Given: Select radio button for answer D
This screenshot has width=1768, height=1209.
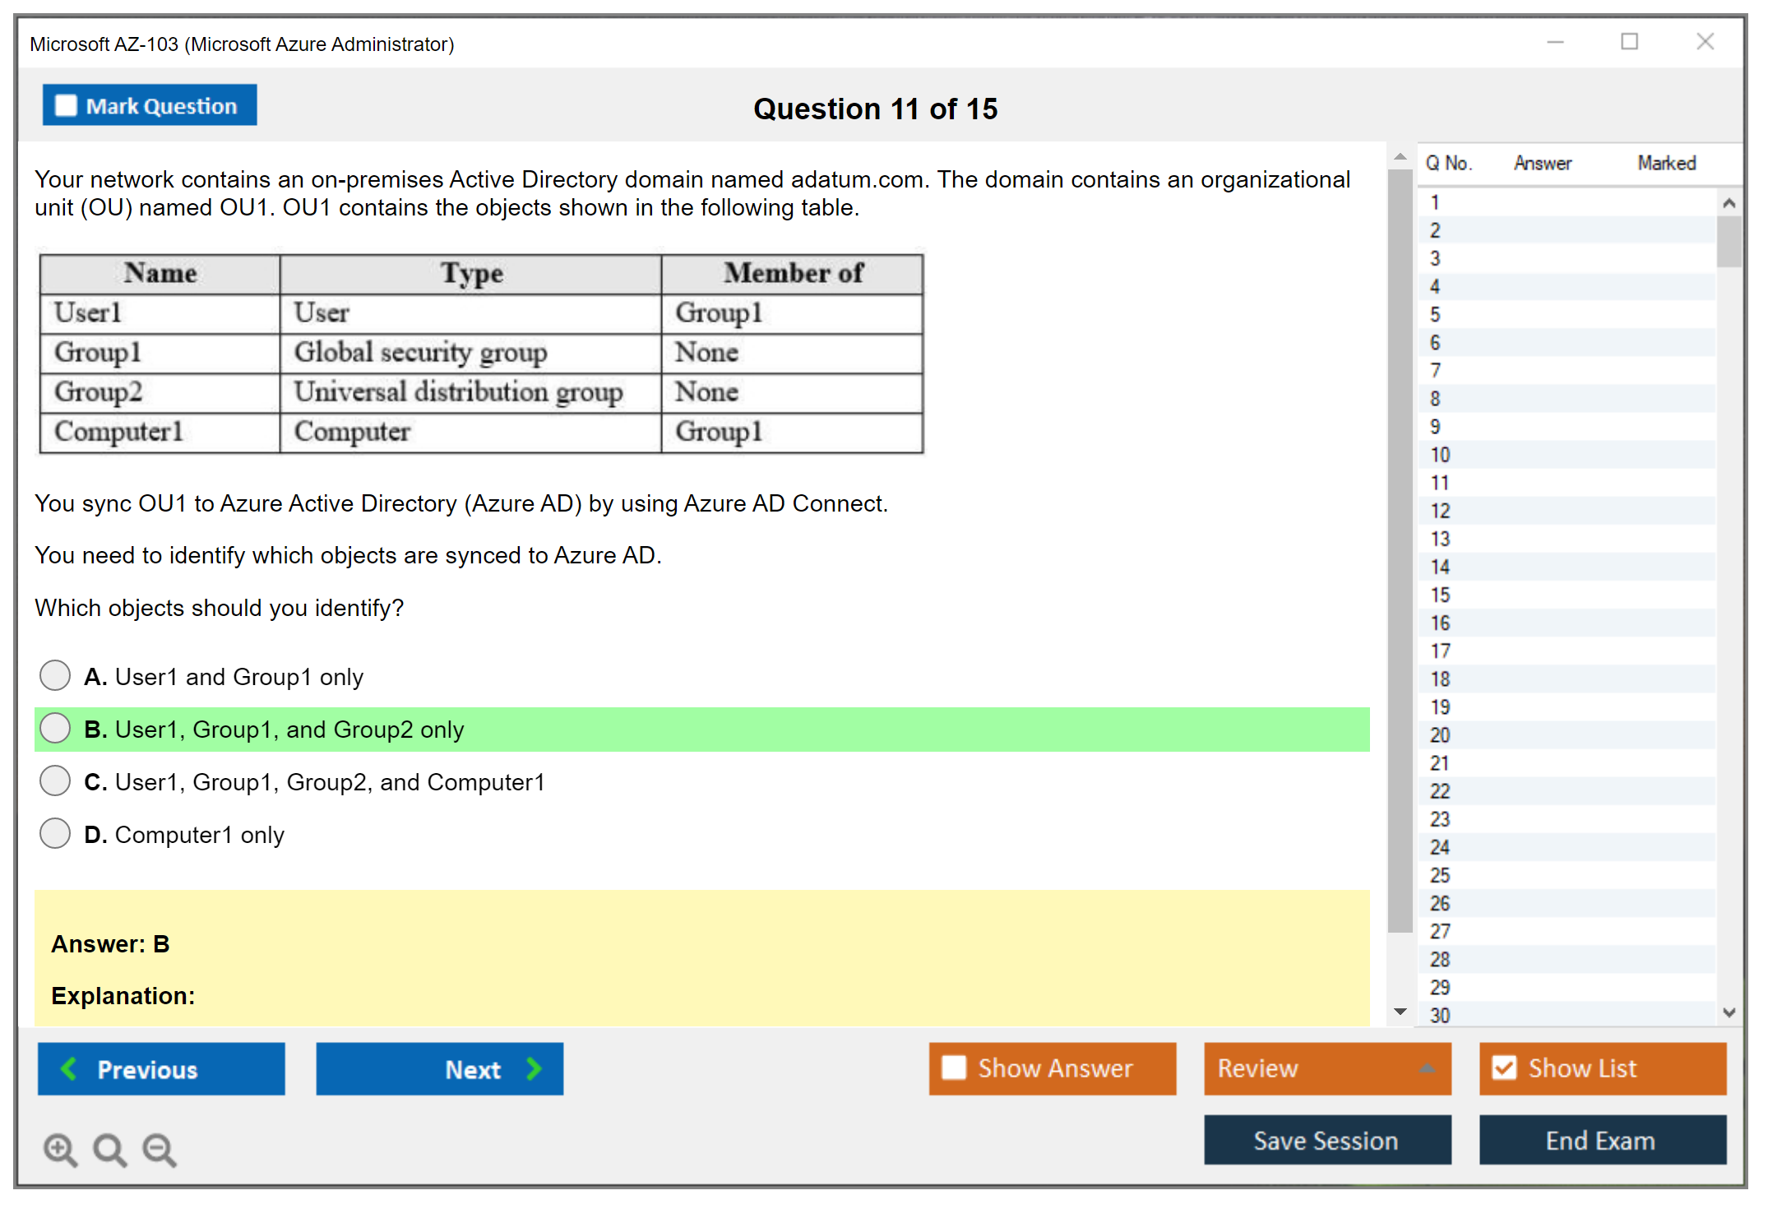Looking at the screenshot, I should (55, 836).
